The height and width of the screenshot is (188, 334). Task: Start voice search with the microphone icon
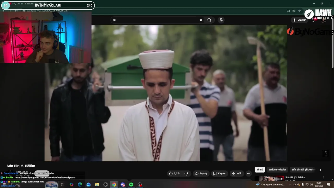221,20
